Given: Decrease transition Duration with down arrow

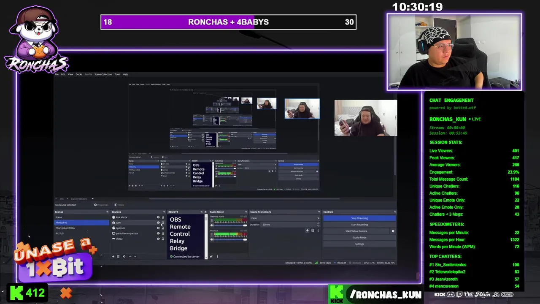Looking at the screenshot, I should pyautogui.click(x=318, y=226).
